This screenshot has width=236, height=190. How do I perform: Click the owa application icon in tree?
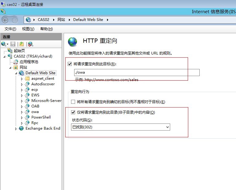[x=27, y=112]
